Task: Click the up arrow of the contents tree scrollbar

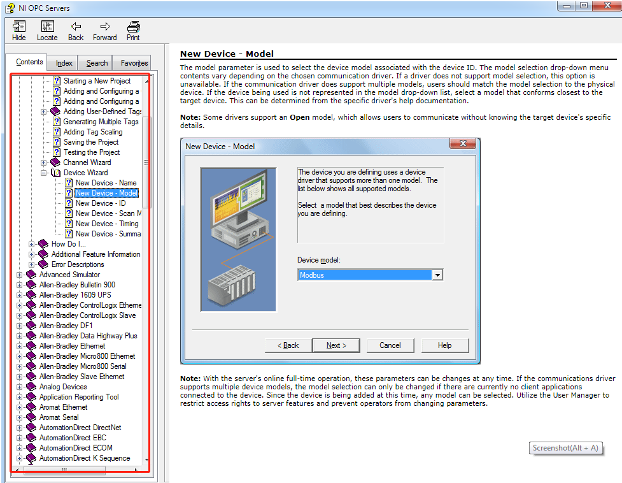Action: tap(146, 82)
